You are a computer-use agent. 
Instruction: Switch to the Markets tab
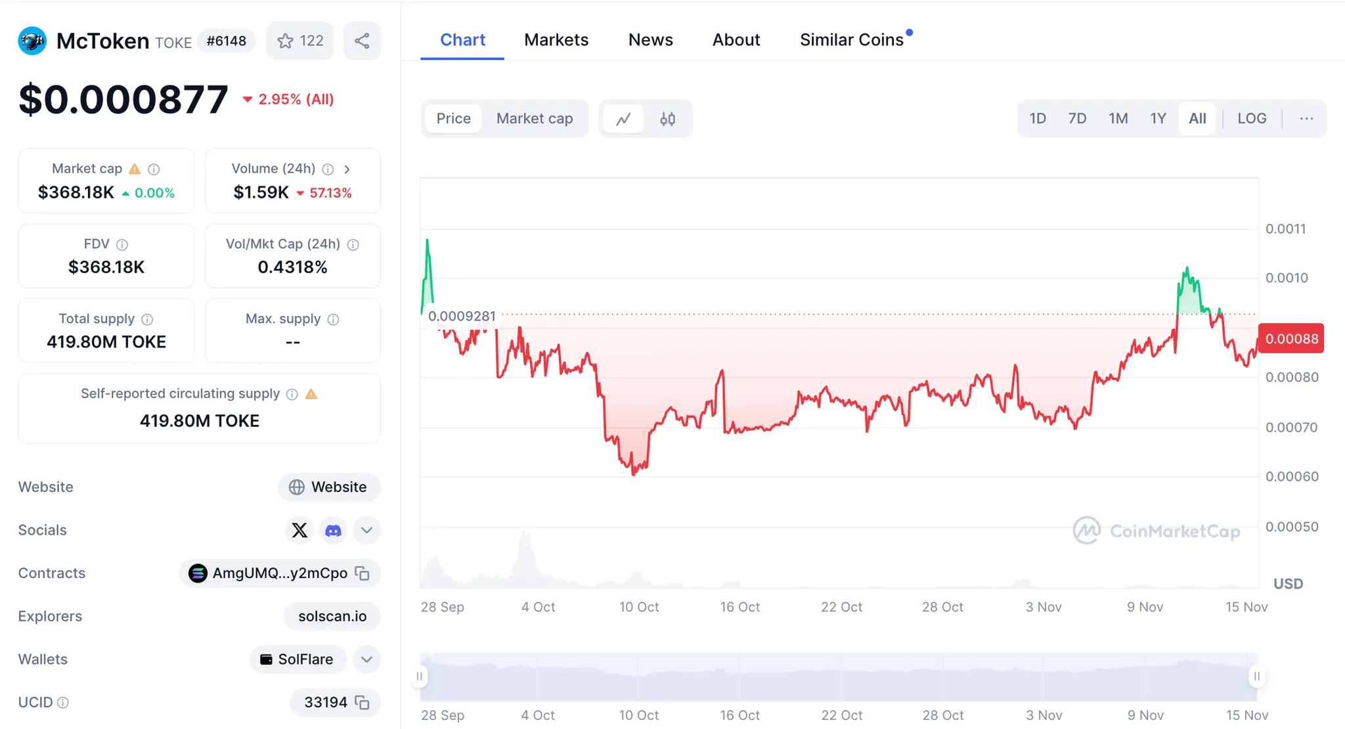pyautogui.click(x=556, y=40)
